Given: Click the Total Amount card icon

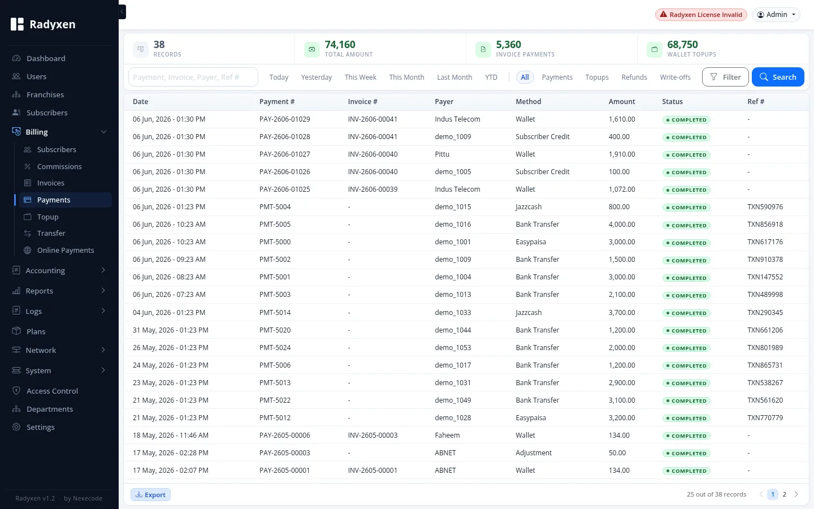Looking at the screenshot, I should coord(312,50).
